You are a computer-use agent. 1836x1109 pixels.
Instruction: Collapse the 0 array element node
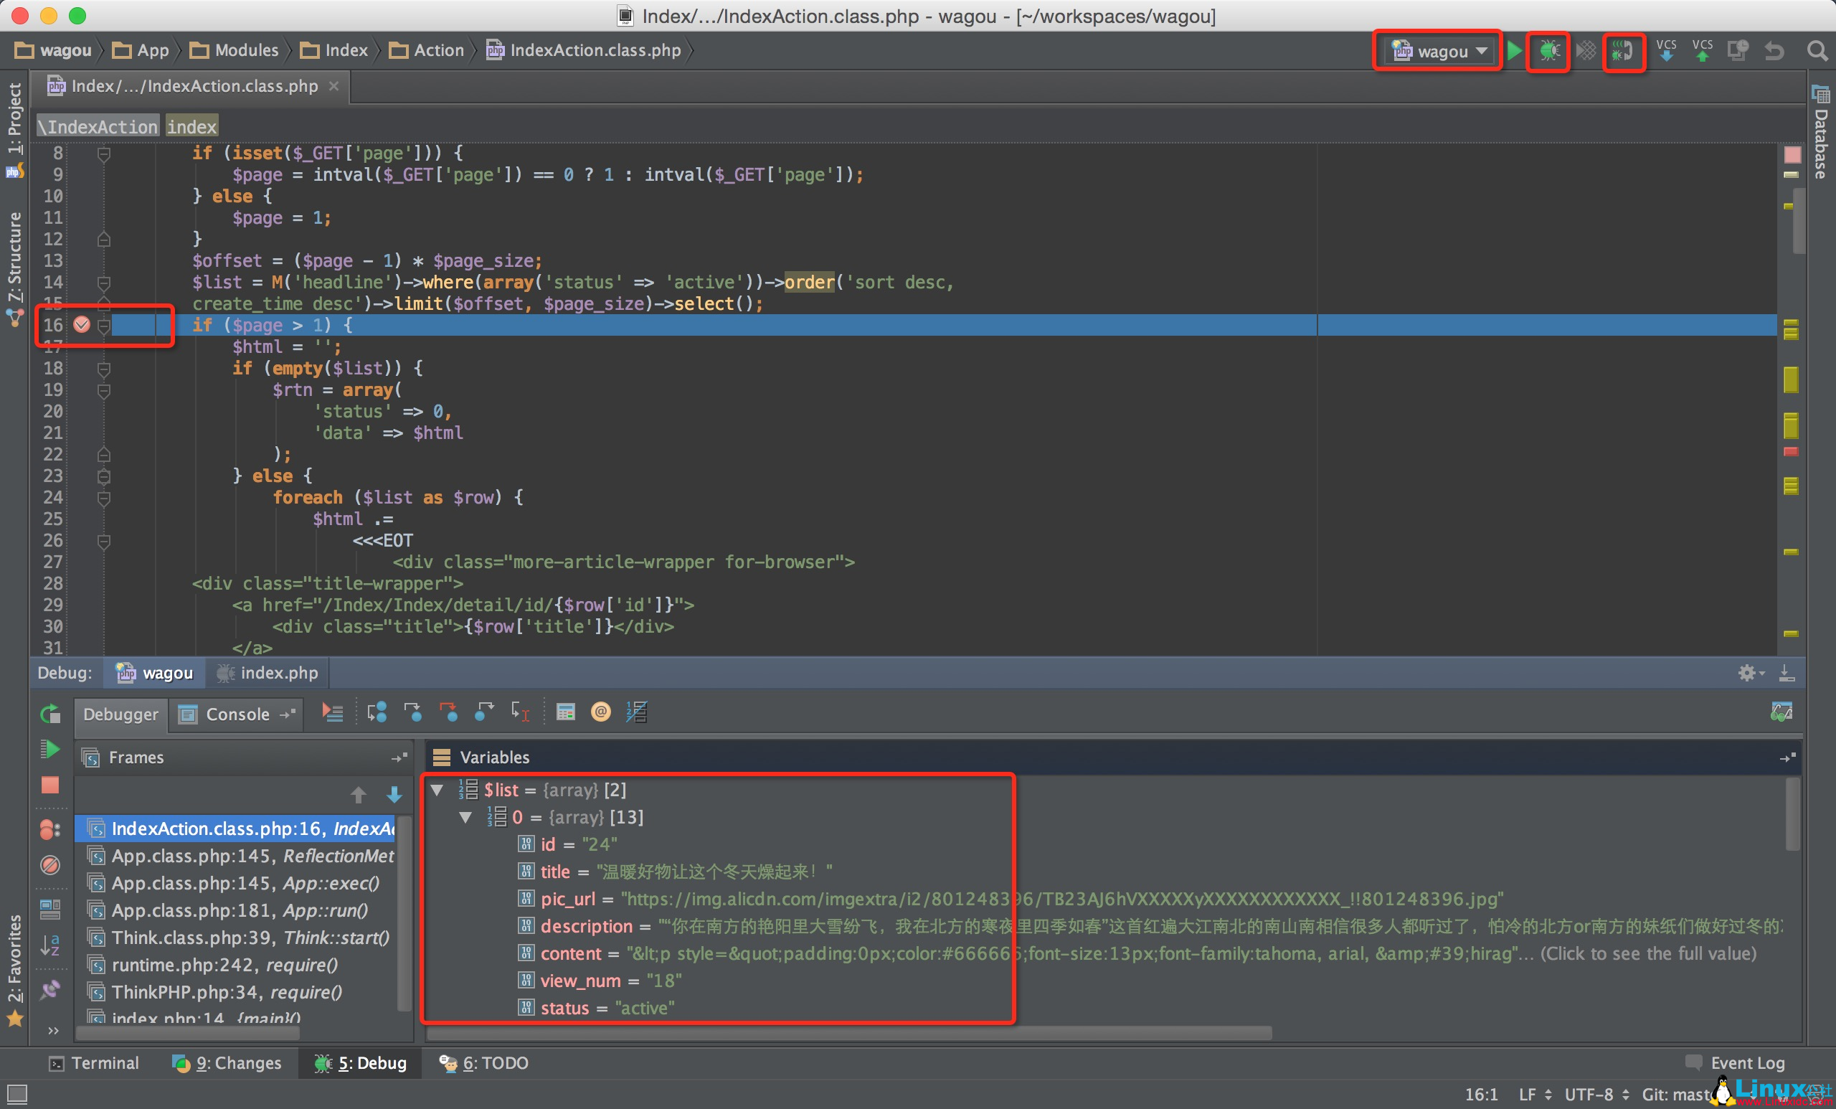click(465, 817)
